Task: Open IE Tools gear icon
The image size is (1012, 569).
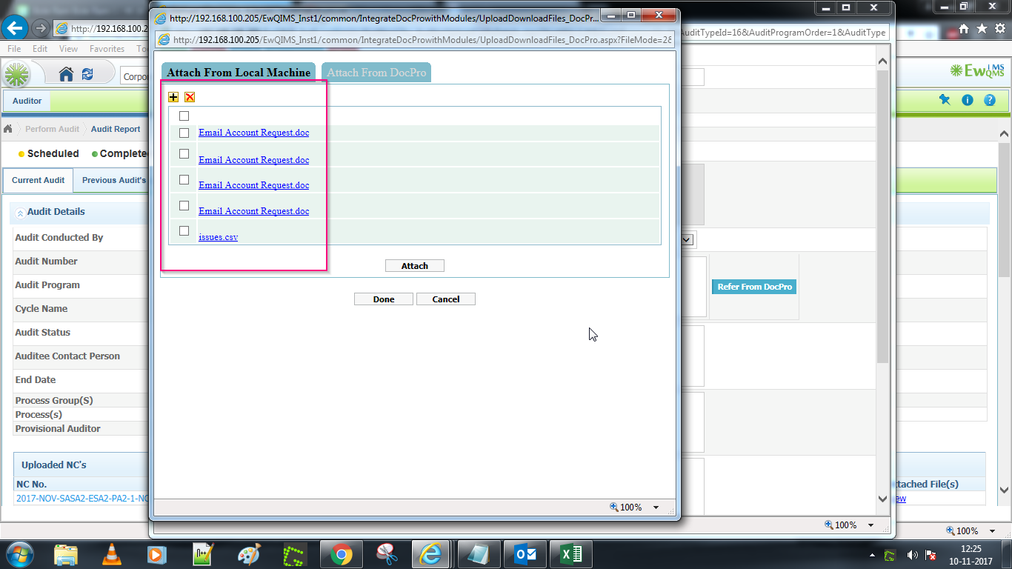Action: (1000, 28)
